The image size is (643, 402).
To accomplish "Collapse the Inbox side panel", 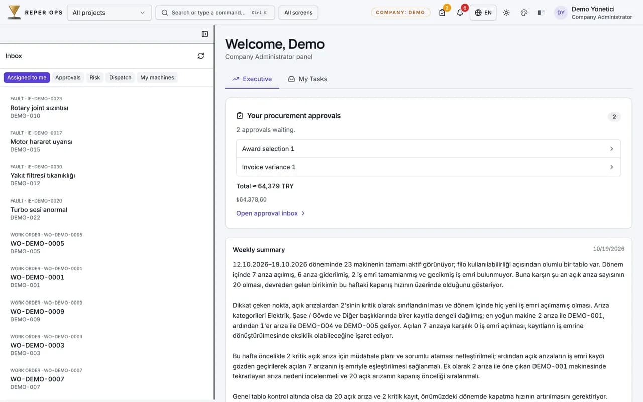I will pyautogui.click(x=205, y=34).
